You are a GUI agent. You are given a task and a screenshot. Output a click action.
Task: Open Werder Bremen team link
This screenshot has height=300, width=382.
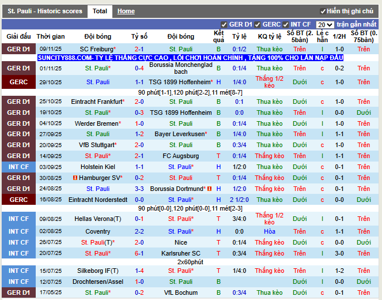[x=96, y=123]
